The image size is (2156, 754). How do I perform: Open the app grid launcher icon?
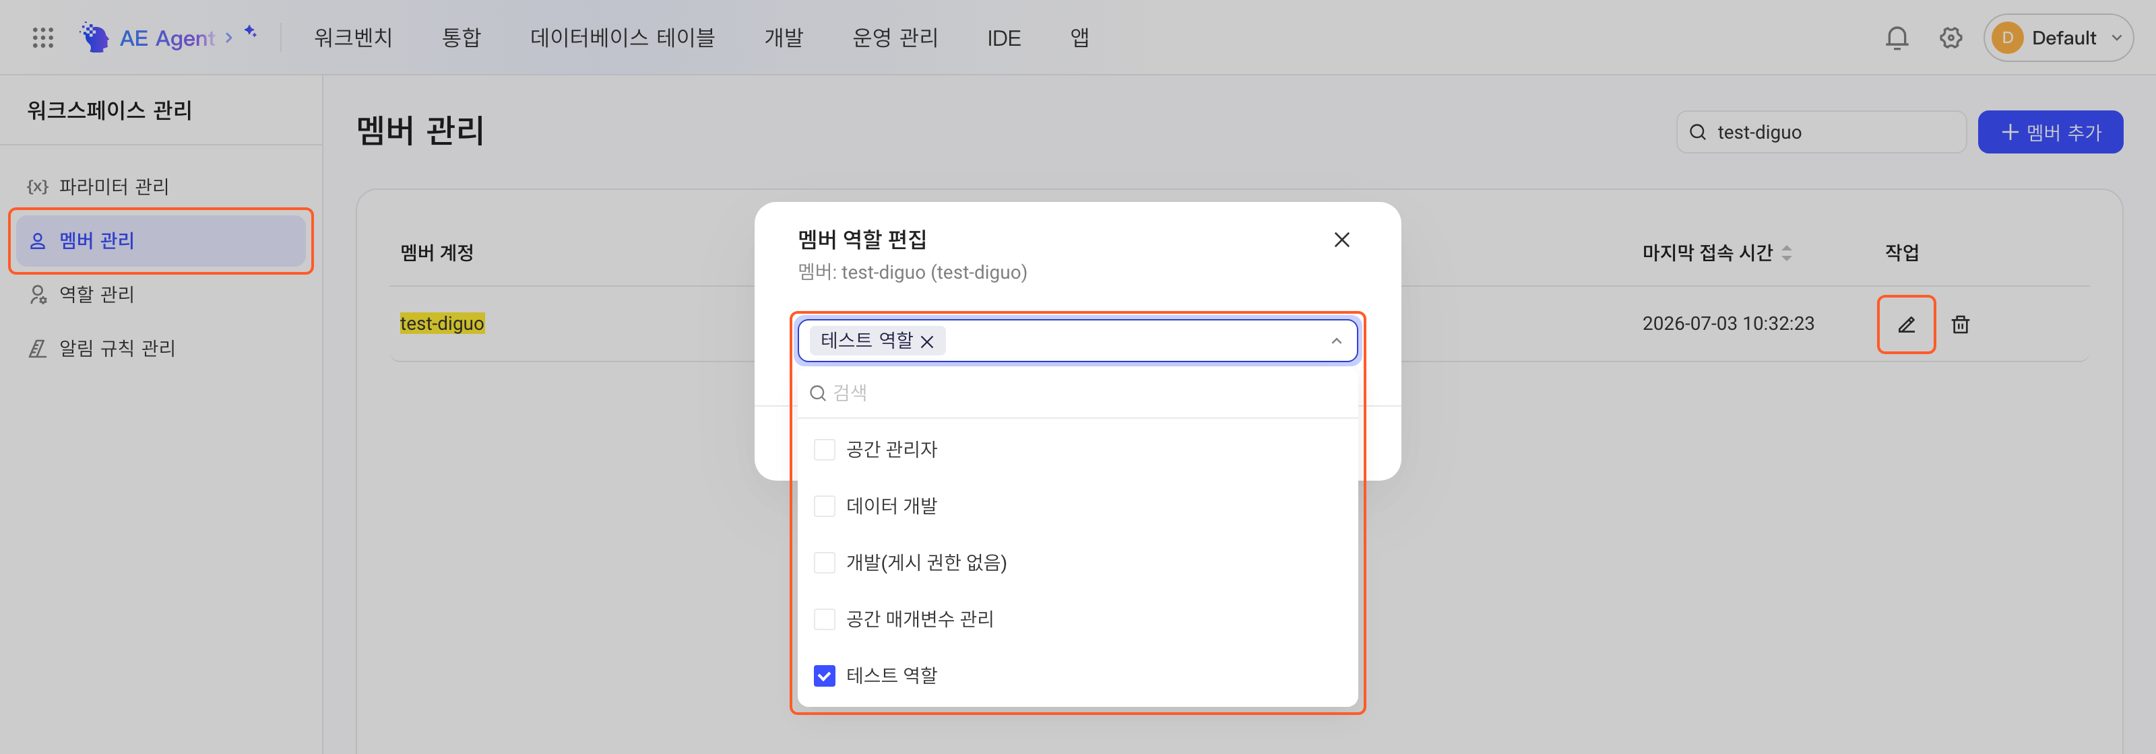click(x=42, y=38)
